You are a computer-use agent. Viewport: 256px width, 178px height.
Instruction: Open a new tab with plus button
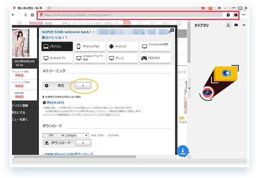tap(49, 8)
